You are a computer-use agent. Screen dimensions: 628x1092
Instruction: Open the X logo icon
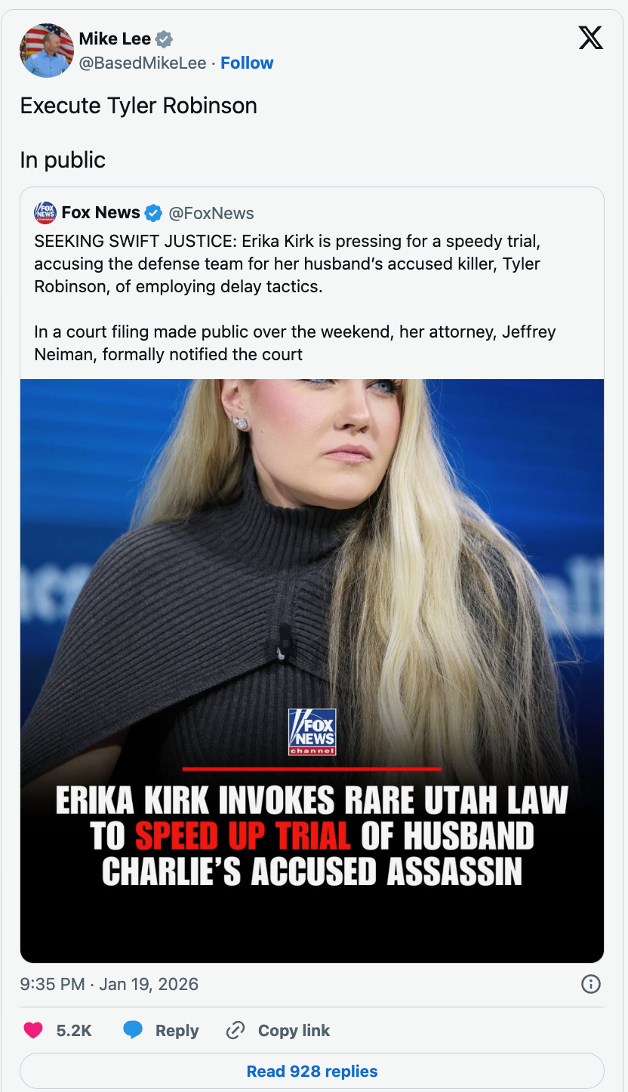click(591, 37)
